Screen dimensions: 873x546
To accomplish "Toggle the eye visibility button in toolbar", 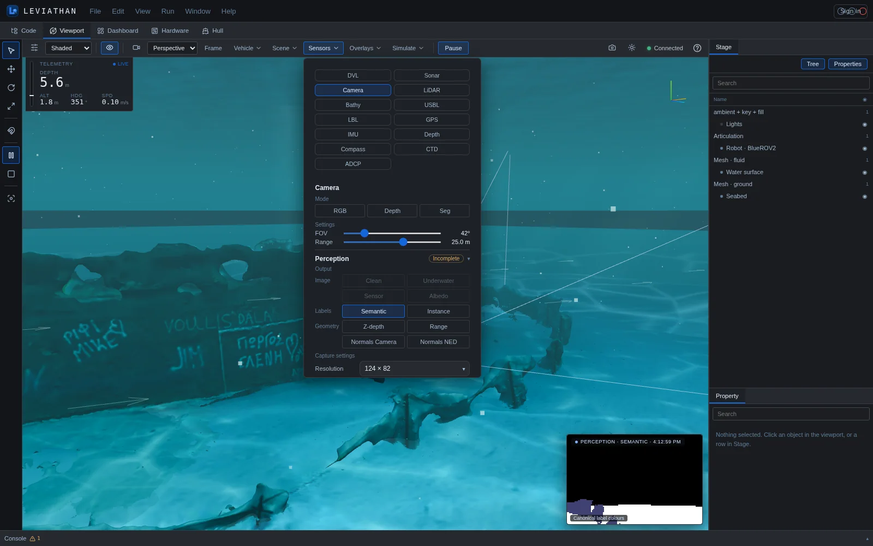I will [110, 48].
